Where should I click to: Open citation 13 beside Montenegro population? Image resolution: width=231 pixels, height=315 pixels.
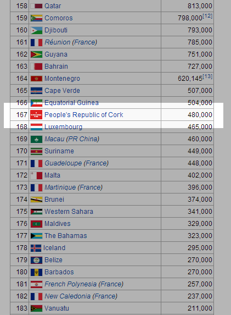point(207,76)
